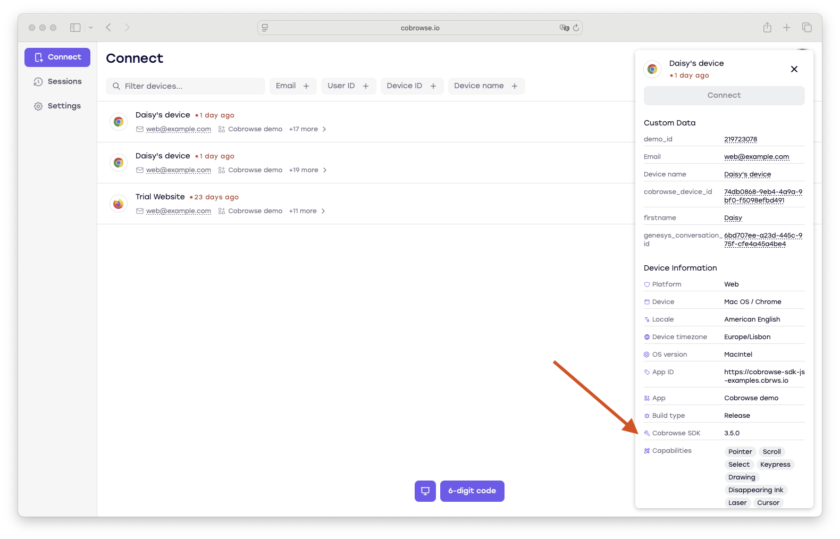Viewport: 840px width, 539px height.
Task: Add an Email filter
Action: tap(293, 86)
